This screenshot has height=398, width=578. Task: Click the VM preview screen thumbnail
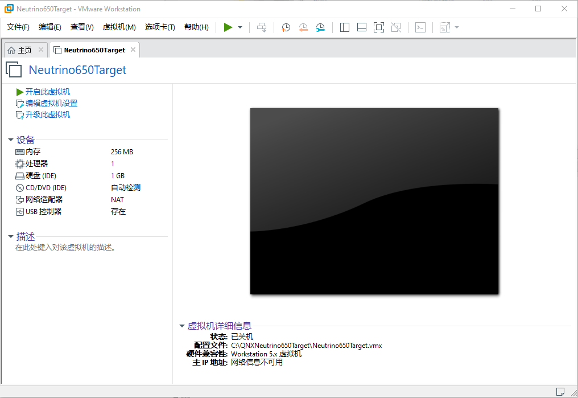374,201
